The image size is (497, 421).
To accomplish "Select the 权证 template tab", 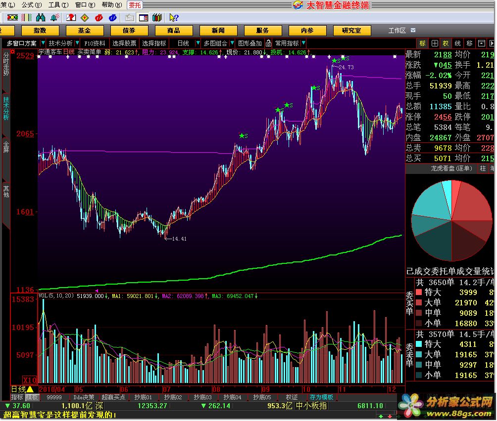I will (292, 397).
